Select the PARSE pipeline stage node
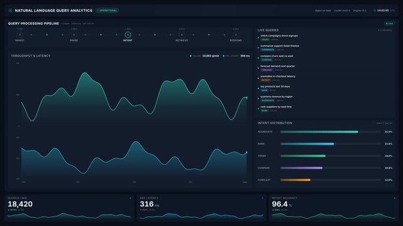403x226 pixels. coord(74,35)
